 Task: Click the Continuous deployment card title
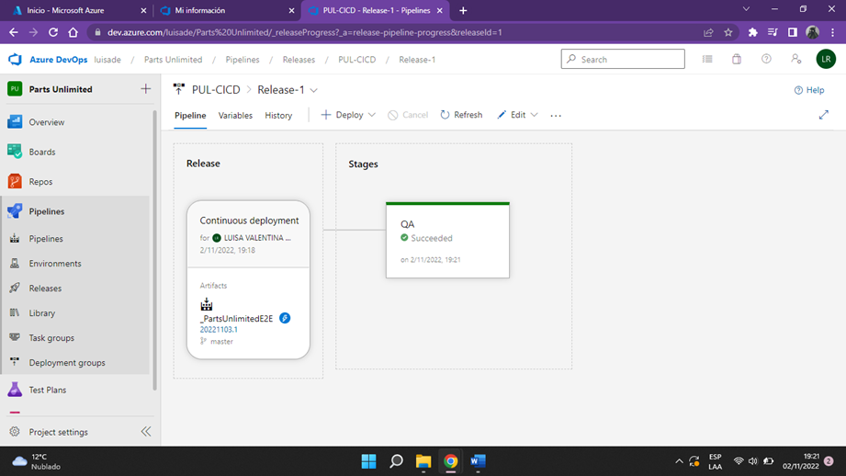coord(249,221)
